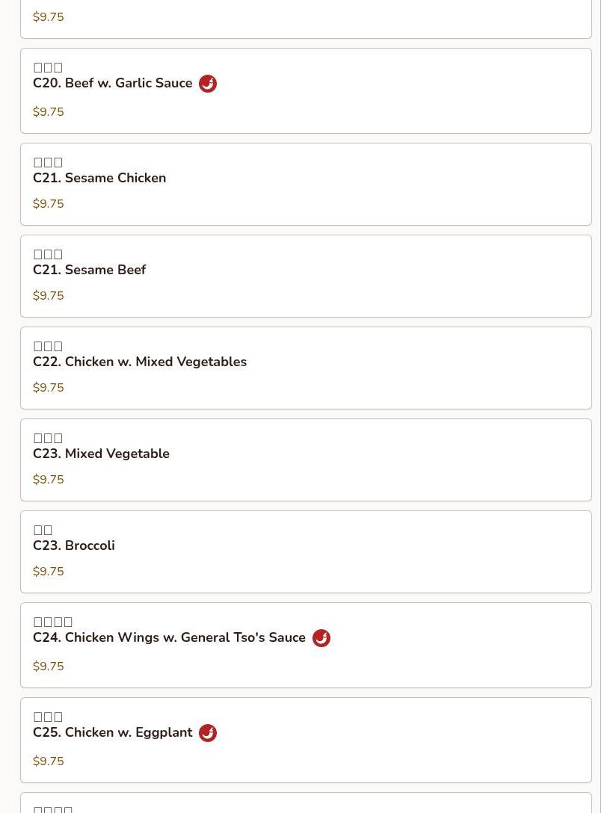This screenshot has width=616, height=813.
Task: Click the partially visible bottom menu card
Action: [x=306, y=803]
